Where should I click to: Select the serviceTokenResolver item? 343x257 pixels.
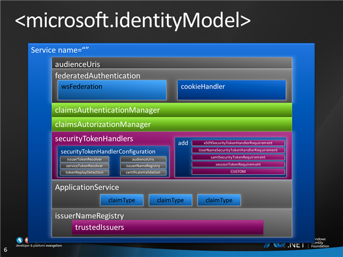click(x=85, y=166)
